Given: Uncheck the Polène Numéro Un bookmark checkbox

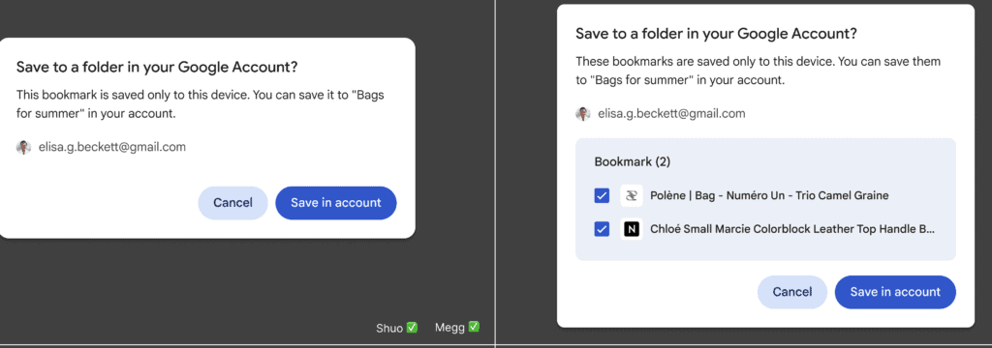Looking at the screenshot, I should click(x=602, y=196).
